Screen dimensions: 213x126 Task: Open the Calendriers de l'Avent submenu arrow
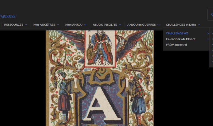click(x=208, y=39)
